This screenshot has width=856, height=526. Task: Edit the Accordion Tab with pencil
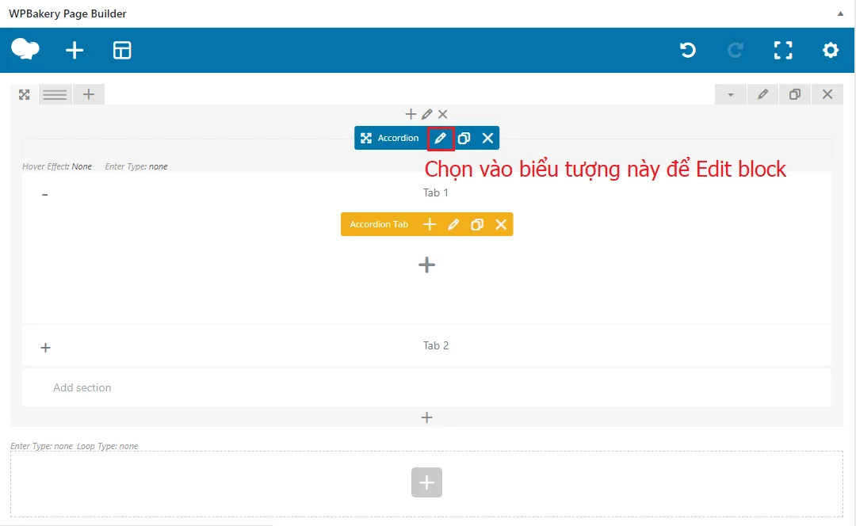click(453, 224)
